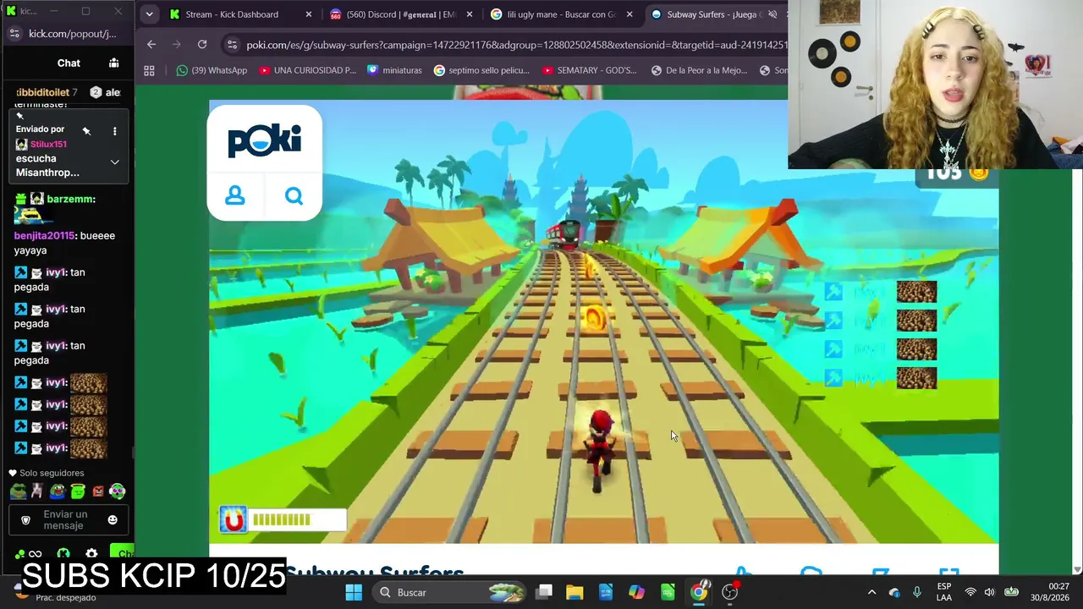Click username Stilux151 in pinned message
The width and height of the screenshot is (1083, 609).
pyautogui.click(x=48, y=144)
